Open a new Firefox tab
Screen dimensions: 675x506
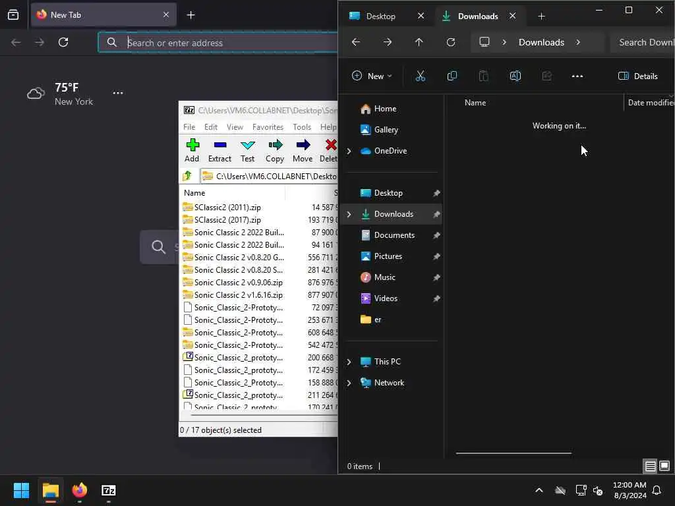coord(191,15)
